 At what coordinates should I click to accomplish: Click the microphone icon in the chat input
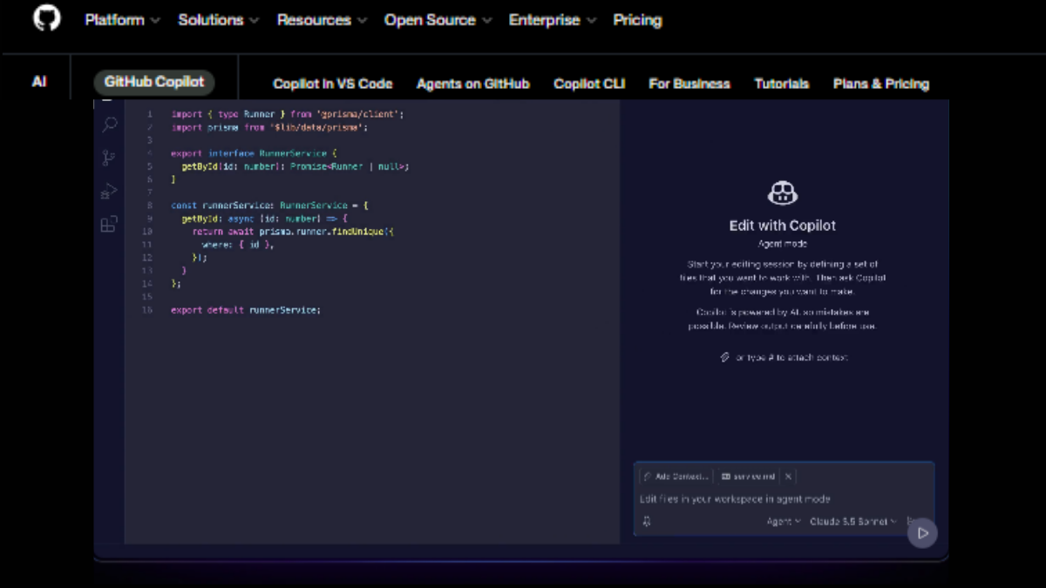(x=645, y=521)
